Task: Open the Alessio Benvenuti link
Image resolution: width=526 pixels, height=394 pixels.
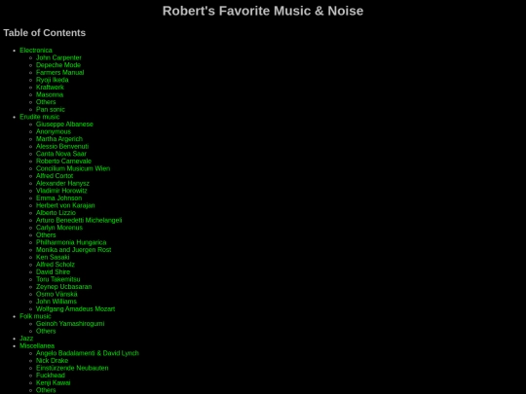Action: coord(62,146)
